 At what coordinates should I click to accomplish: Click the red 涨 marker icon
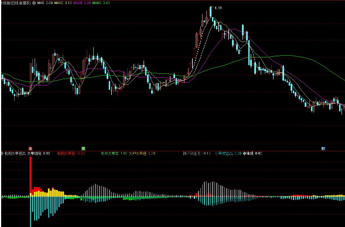coord(30,148)
